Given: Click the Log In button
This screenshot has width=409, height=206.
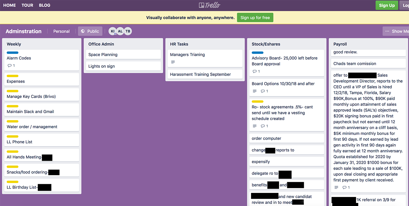Looking at the screenshot, I should pos(404,5).
